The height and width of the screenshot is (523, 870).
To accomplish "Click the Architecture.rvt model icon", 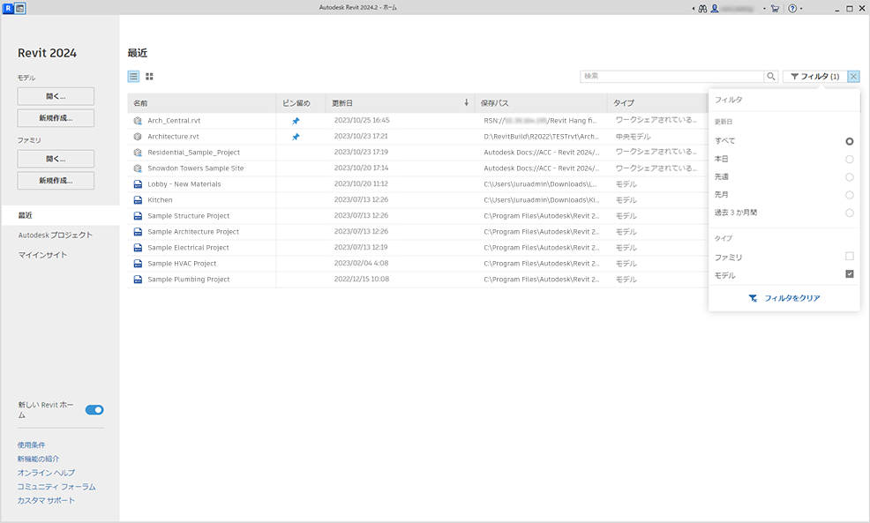I will click(x=138, y=137).
